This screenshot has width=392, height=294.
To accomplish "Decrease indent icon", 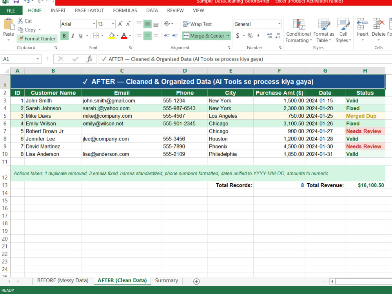I will tap(167, 36).
